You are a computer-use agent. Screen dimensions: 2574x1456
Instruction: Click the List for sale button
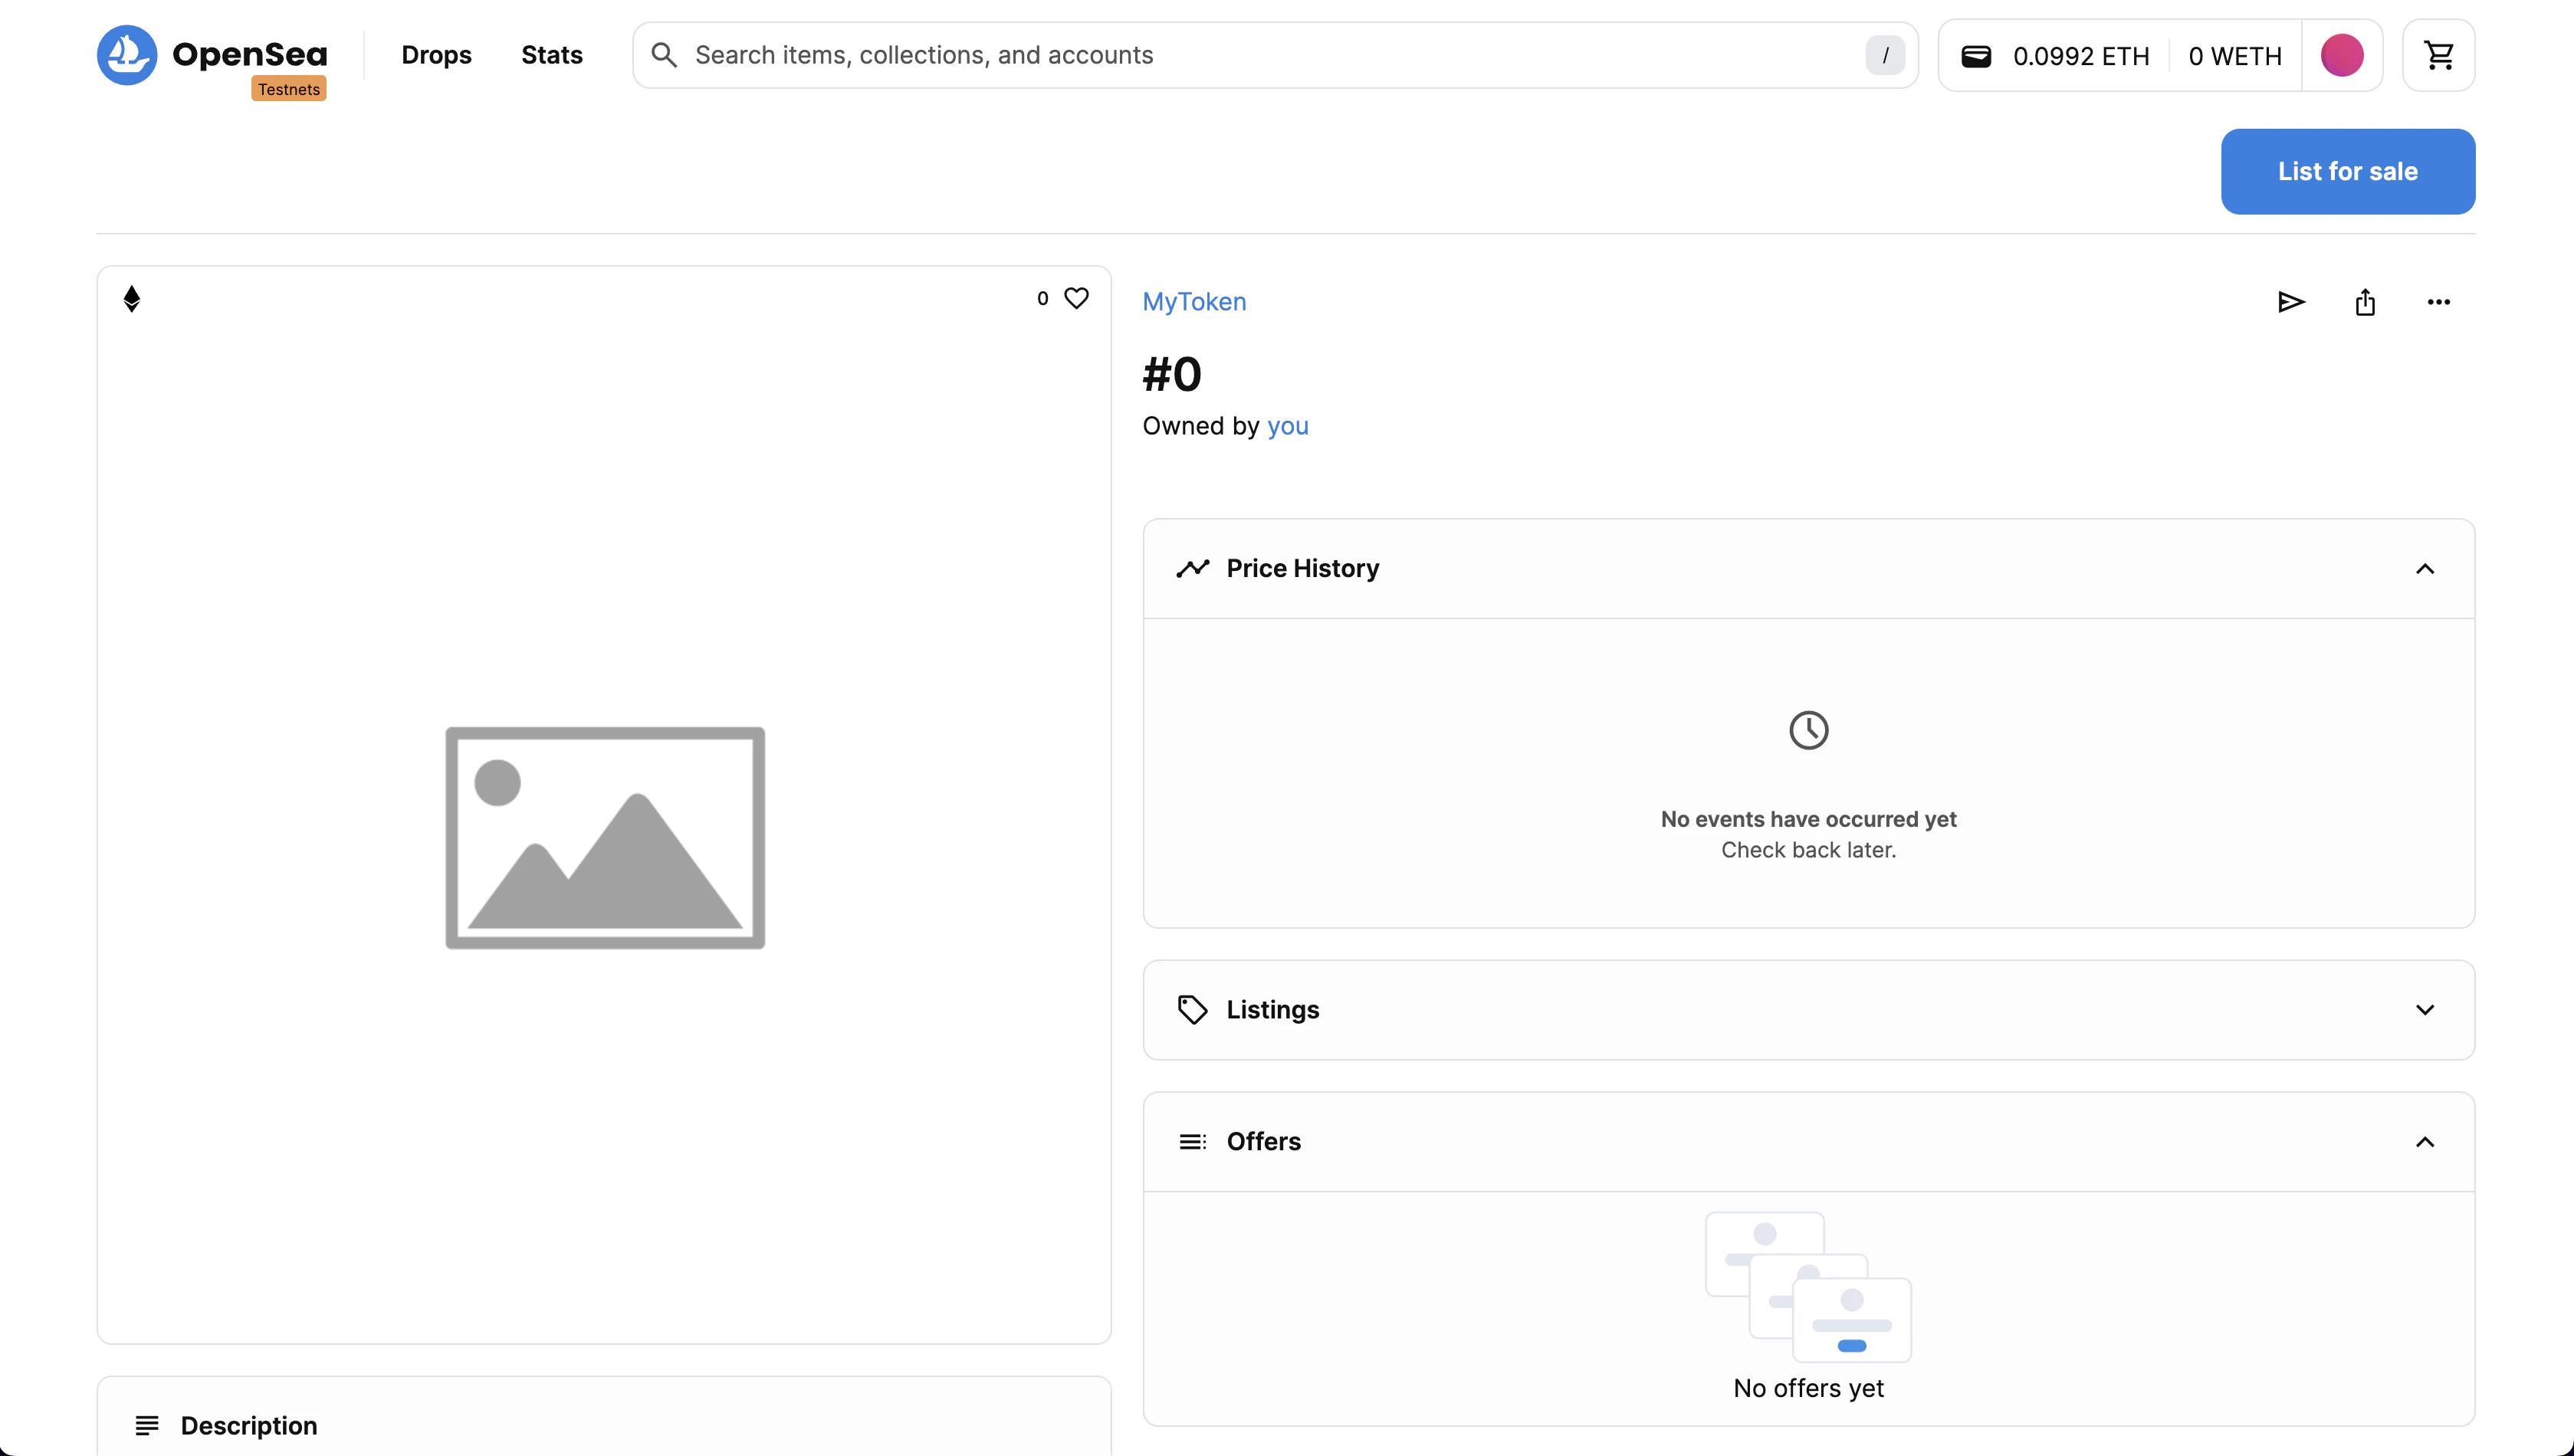click(2348, 171)
